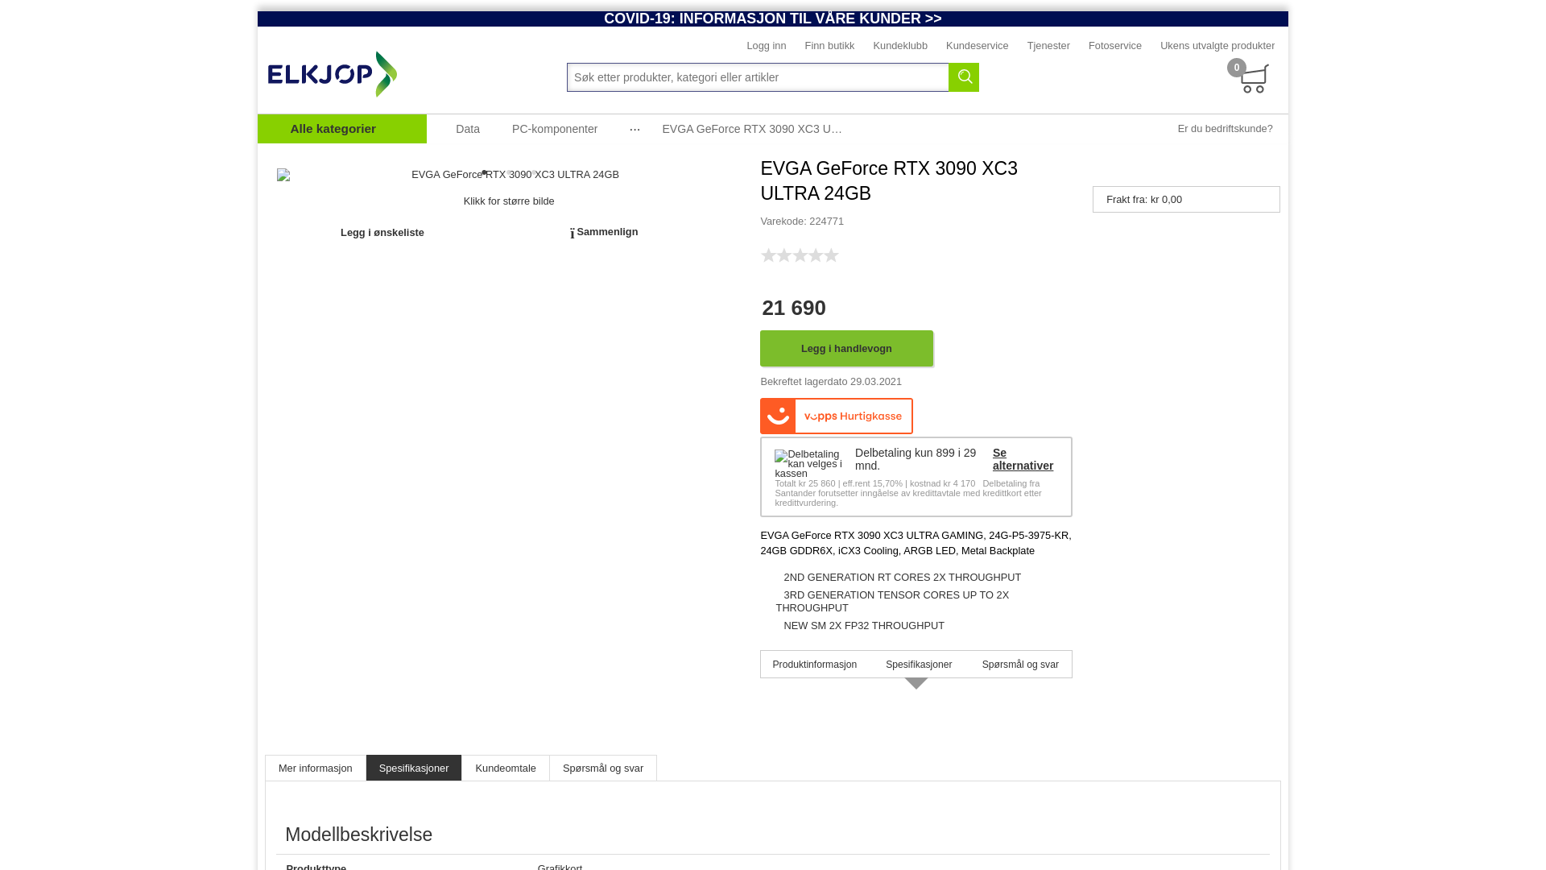Select upper Produktinformasjon tab
This screenshot has width=1546, height=870.
(815, 665)
